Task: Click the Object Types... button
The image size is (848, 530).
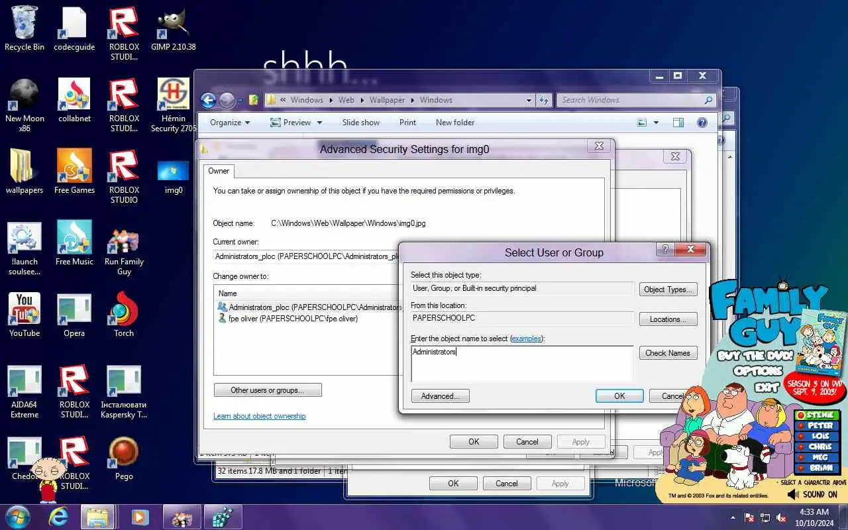Action: [x=668, y=290]
